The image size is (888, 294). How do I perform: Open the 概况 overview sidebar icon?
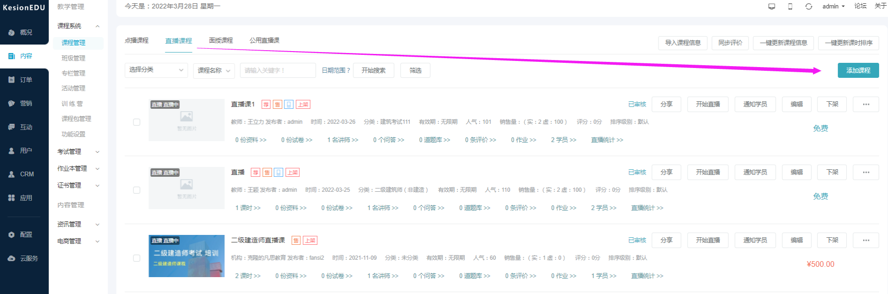[12, 32]
